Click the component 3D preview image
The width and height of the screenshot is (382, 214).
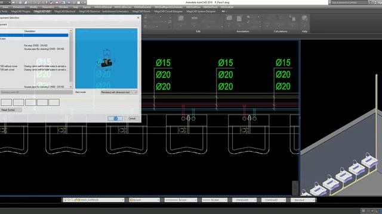click(x=106, y=58)
